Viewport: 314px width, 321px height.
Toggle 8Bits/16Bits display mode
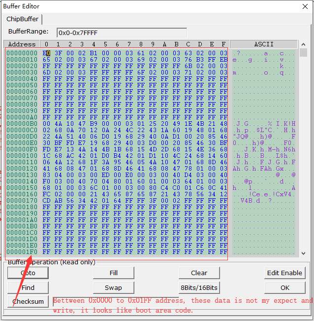199,287
